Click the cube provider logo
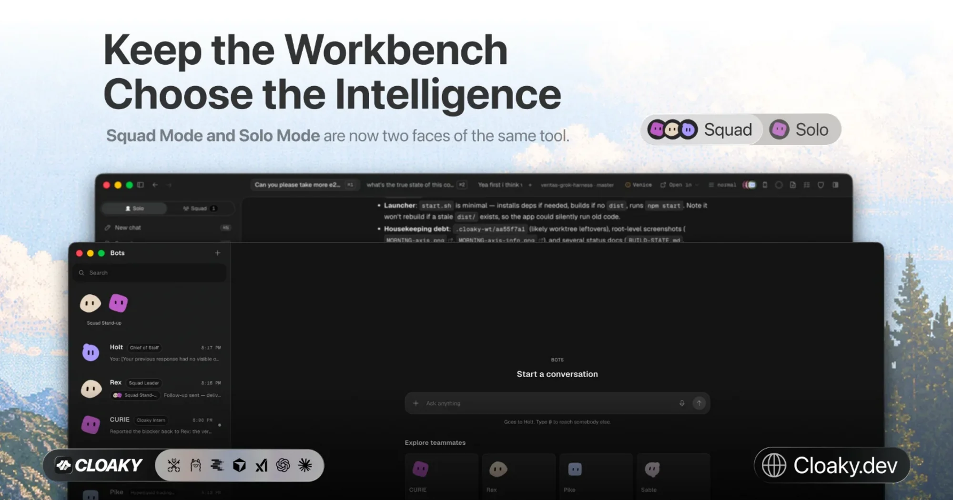Viewport: 953px width, 500px height. pos(239,465)
